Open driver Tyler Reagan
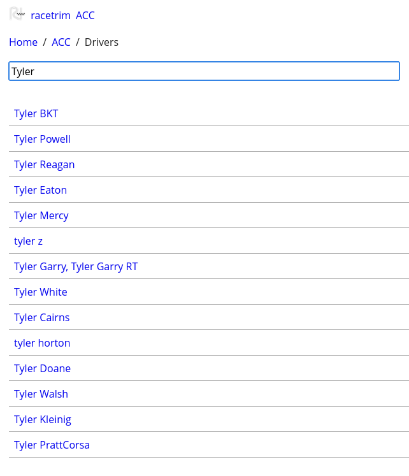Image resolution: width=409 pixels, height=476 pixels. pyautogui.click(x=45, y=164)
